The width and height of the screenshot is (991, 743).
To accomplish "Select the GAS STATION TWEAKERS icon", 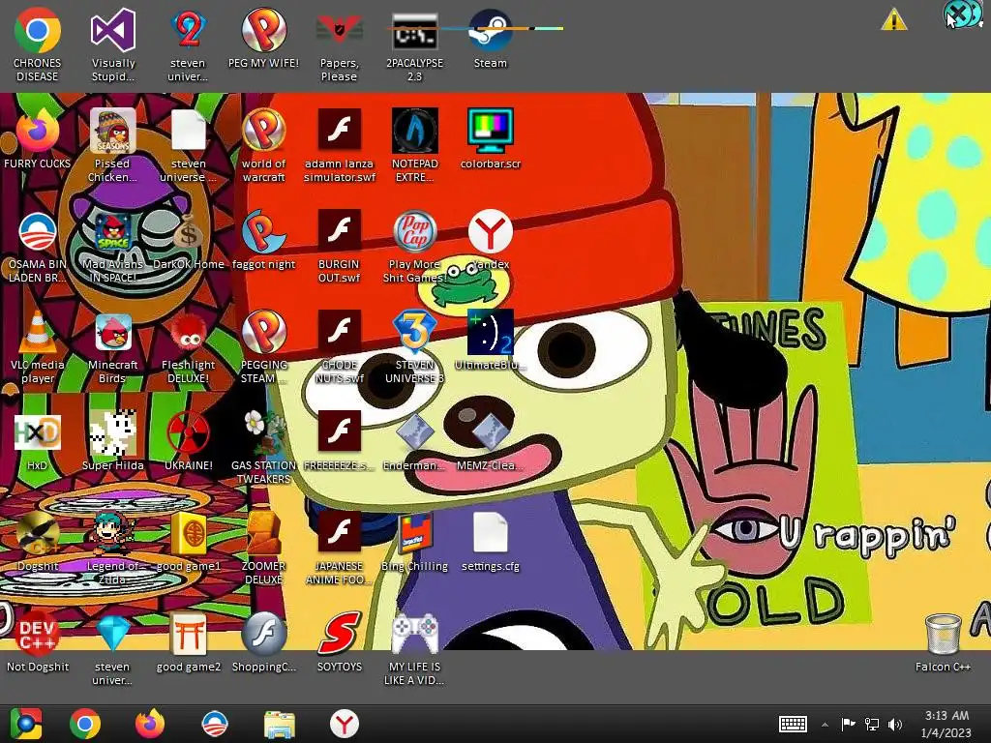I will coord(263,432).
